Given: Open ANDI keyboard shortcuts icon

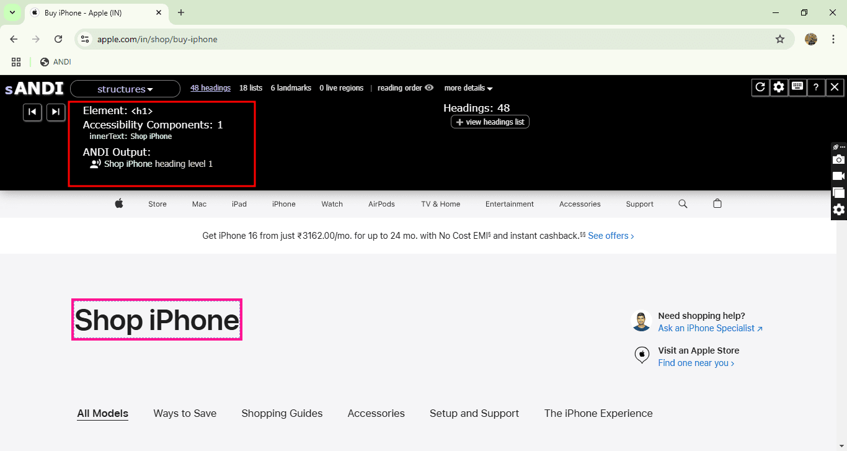Looking at the screenshot, I should click(x=797, y=87).
